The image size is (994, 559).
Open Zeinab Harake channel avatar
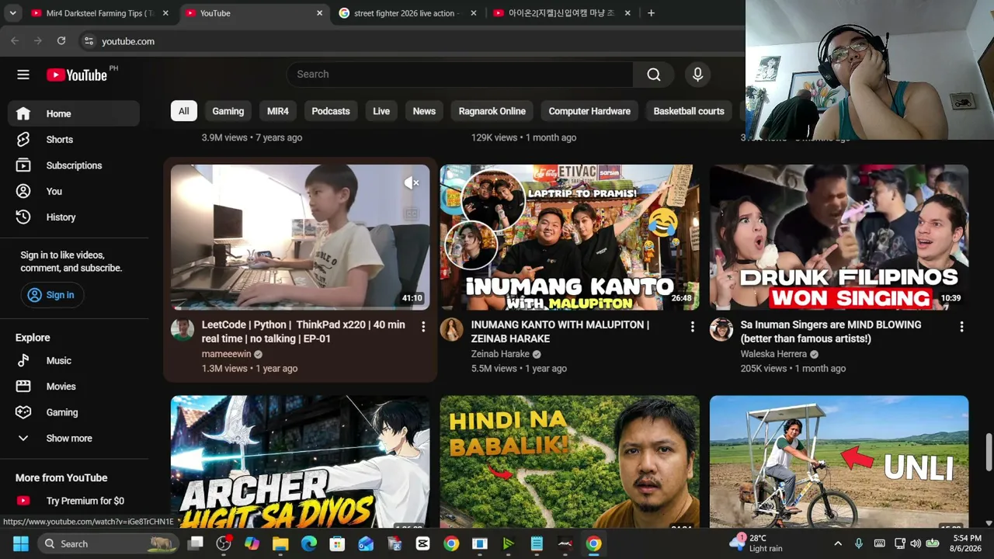point(451,330)
